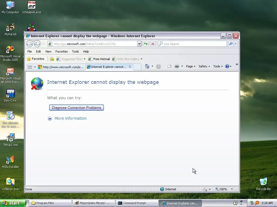This screenshot has width=277, height=207.
Task: Select Setup1.msi desktop icon
Action: click(x=11, y=140)
